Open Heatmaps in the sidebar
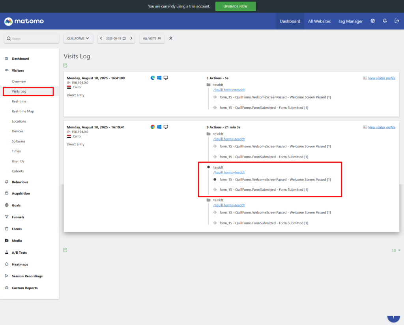 (x=20, y=264)
